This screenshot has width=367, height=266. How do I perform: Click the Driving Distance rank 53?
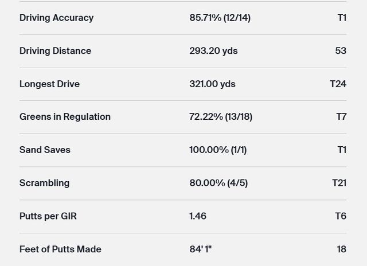[x=341, y=51]
